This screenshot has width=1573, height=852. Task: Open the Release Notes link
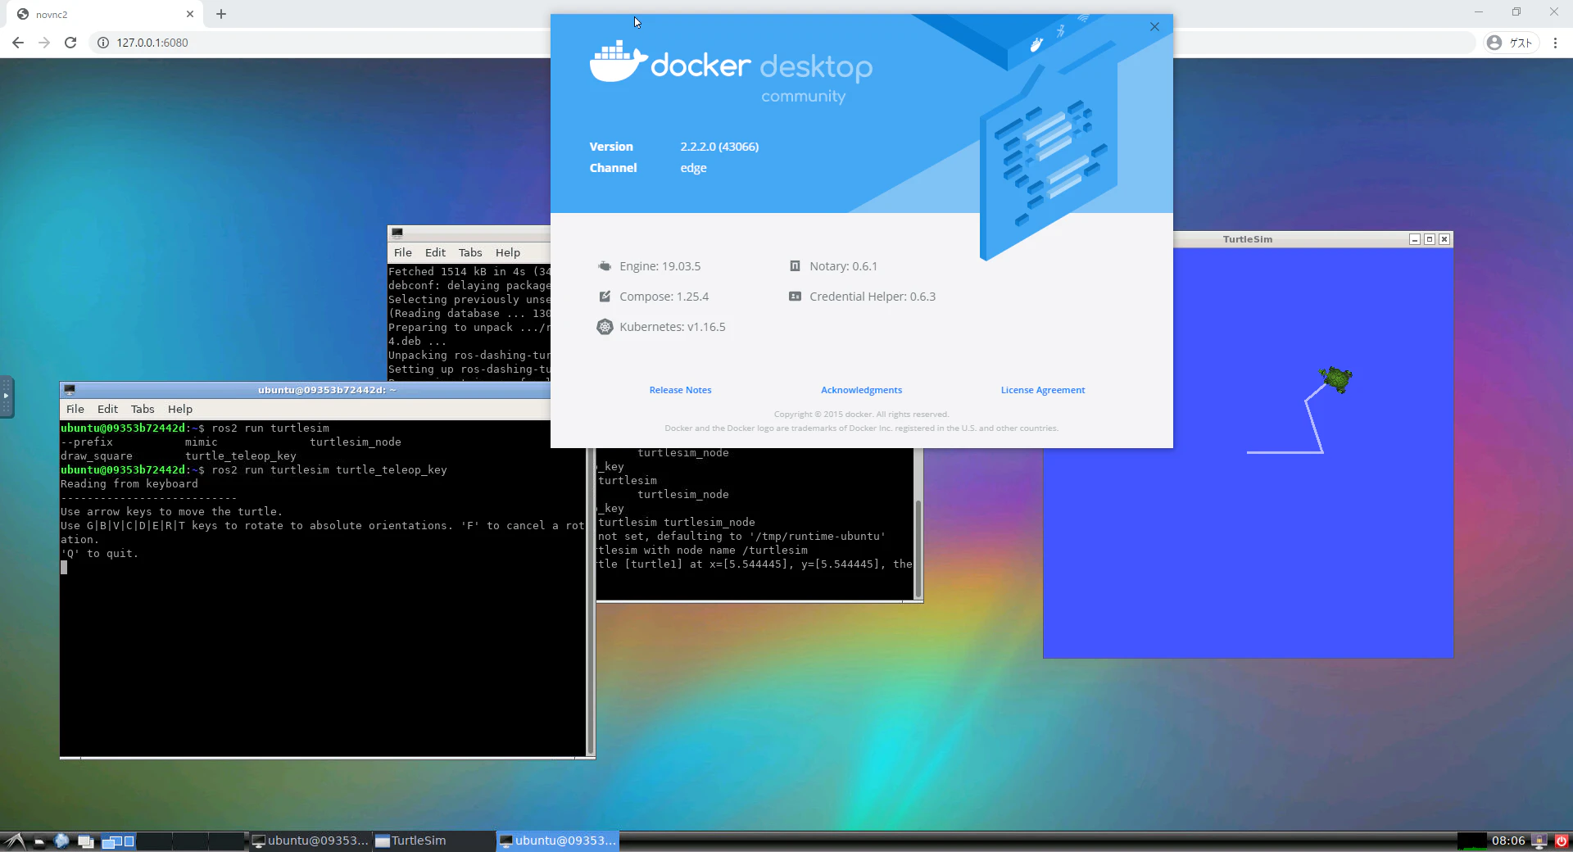pos(680,390)
